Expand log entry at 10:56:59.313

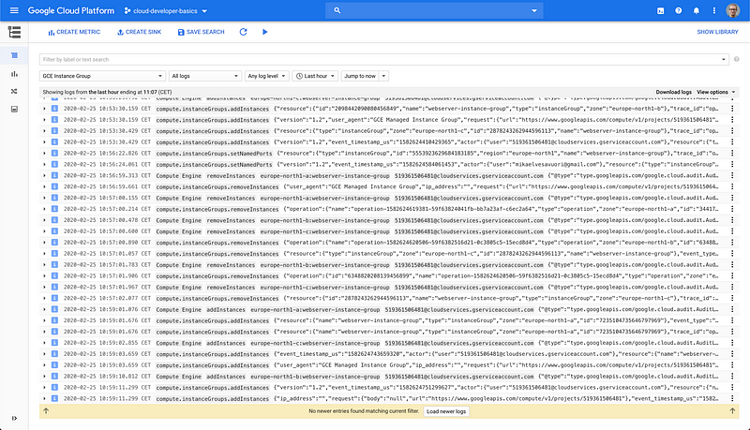point(44,175)
